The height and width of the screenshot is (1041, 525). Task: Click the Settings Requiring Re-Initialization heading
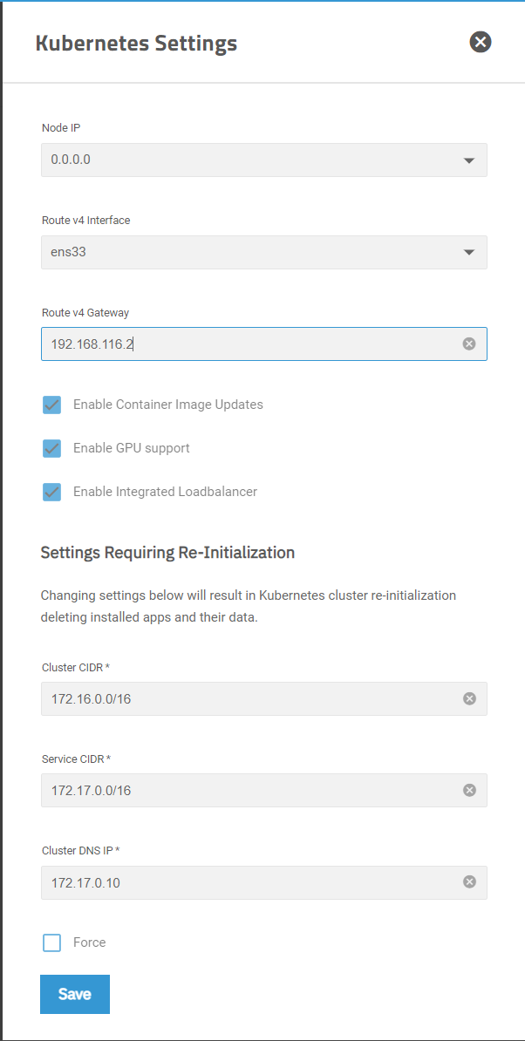pyautogui.click(x=167, y=553)
